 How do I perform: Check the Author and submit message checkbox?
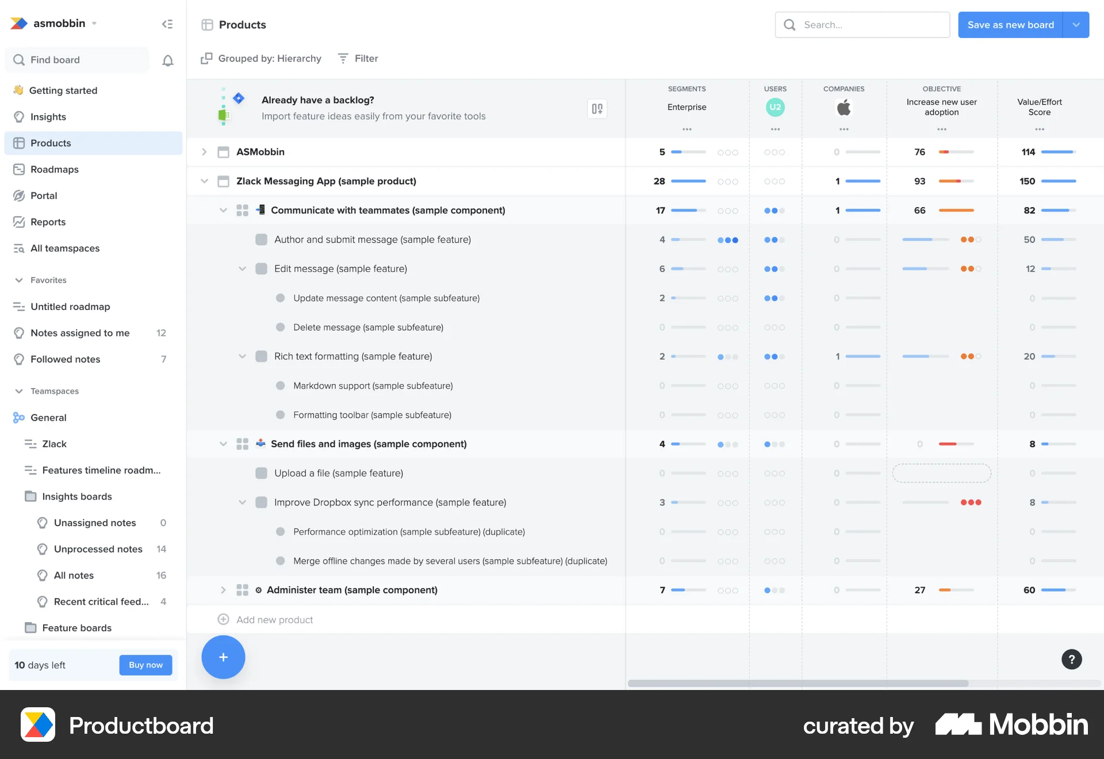(x=261, y=239)
